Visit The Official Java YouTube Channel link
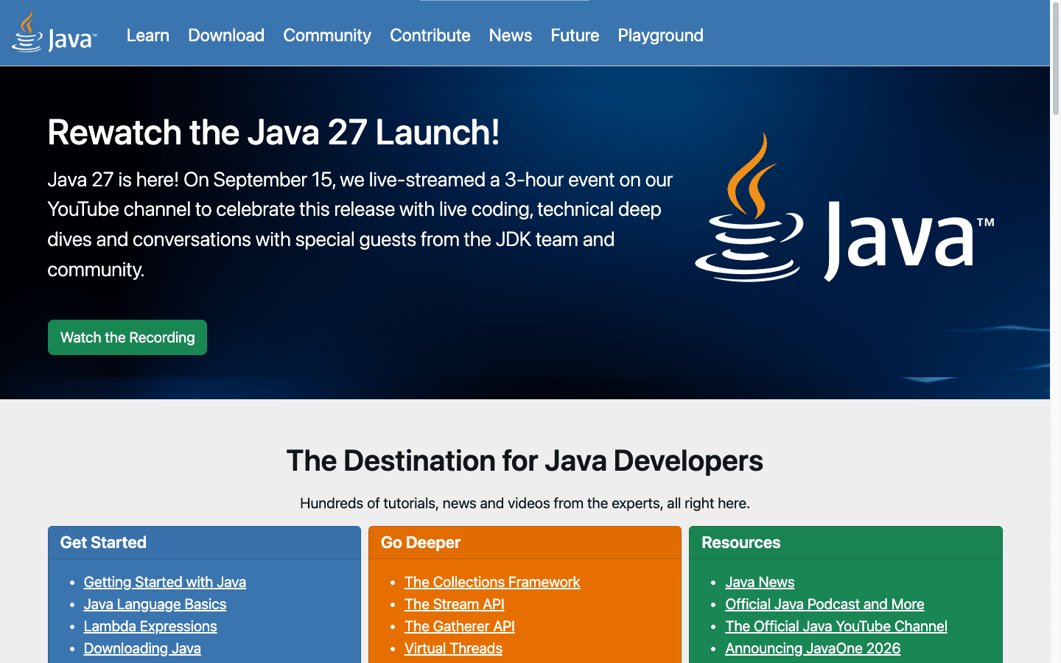The height and width of the screenshot is (663, 1061). (836, 626)
